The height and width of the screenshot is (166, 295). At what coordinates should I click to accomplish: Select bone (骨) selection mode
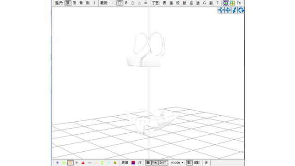pos(81,3)
